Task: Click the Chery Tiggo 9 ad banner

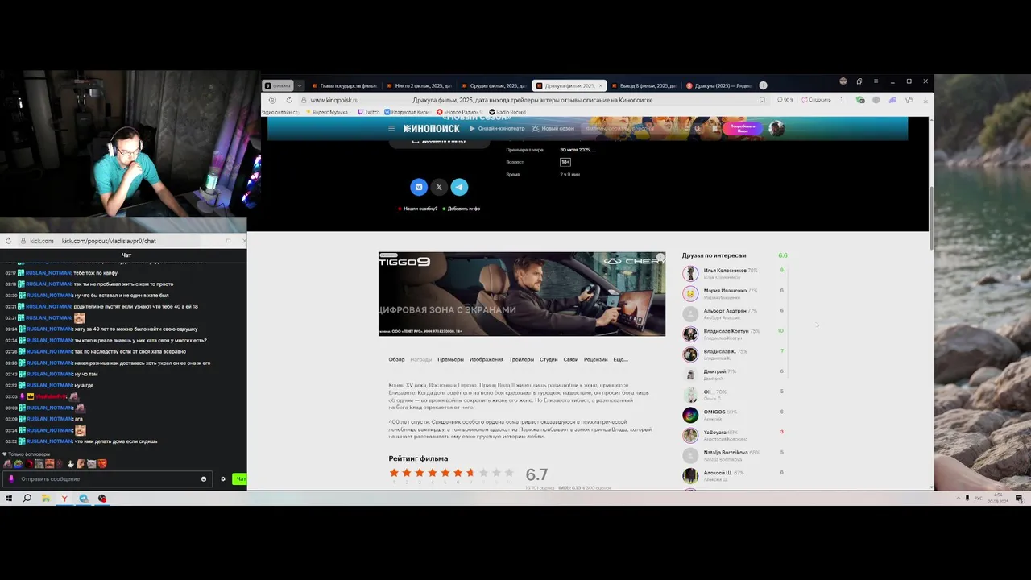Action: [522, 294]
